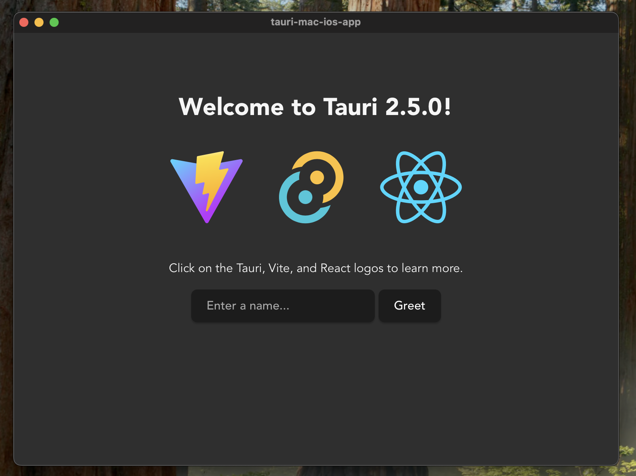Click the Greet button
The image size is (636, 476).
point(410,306)
